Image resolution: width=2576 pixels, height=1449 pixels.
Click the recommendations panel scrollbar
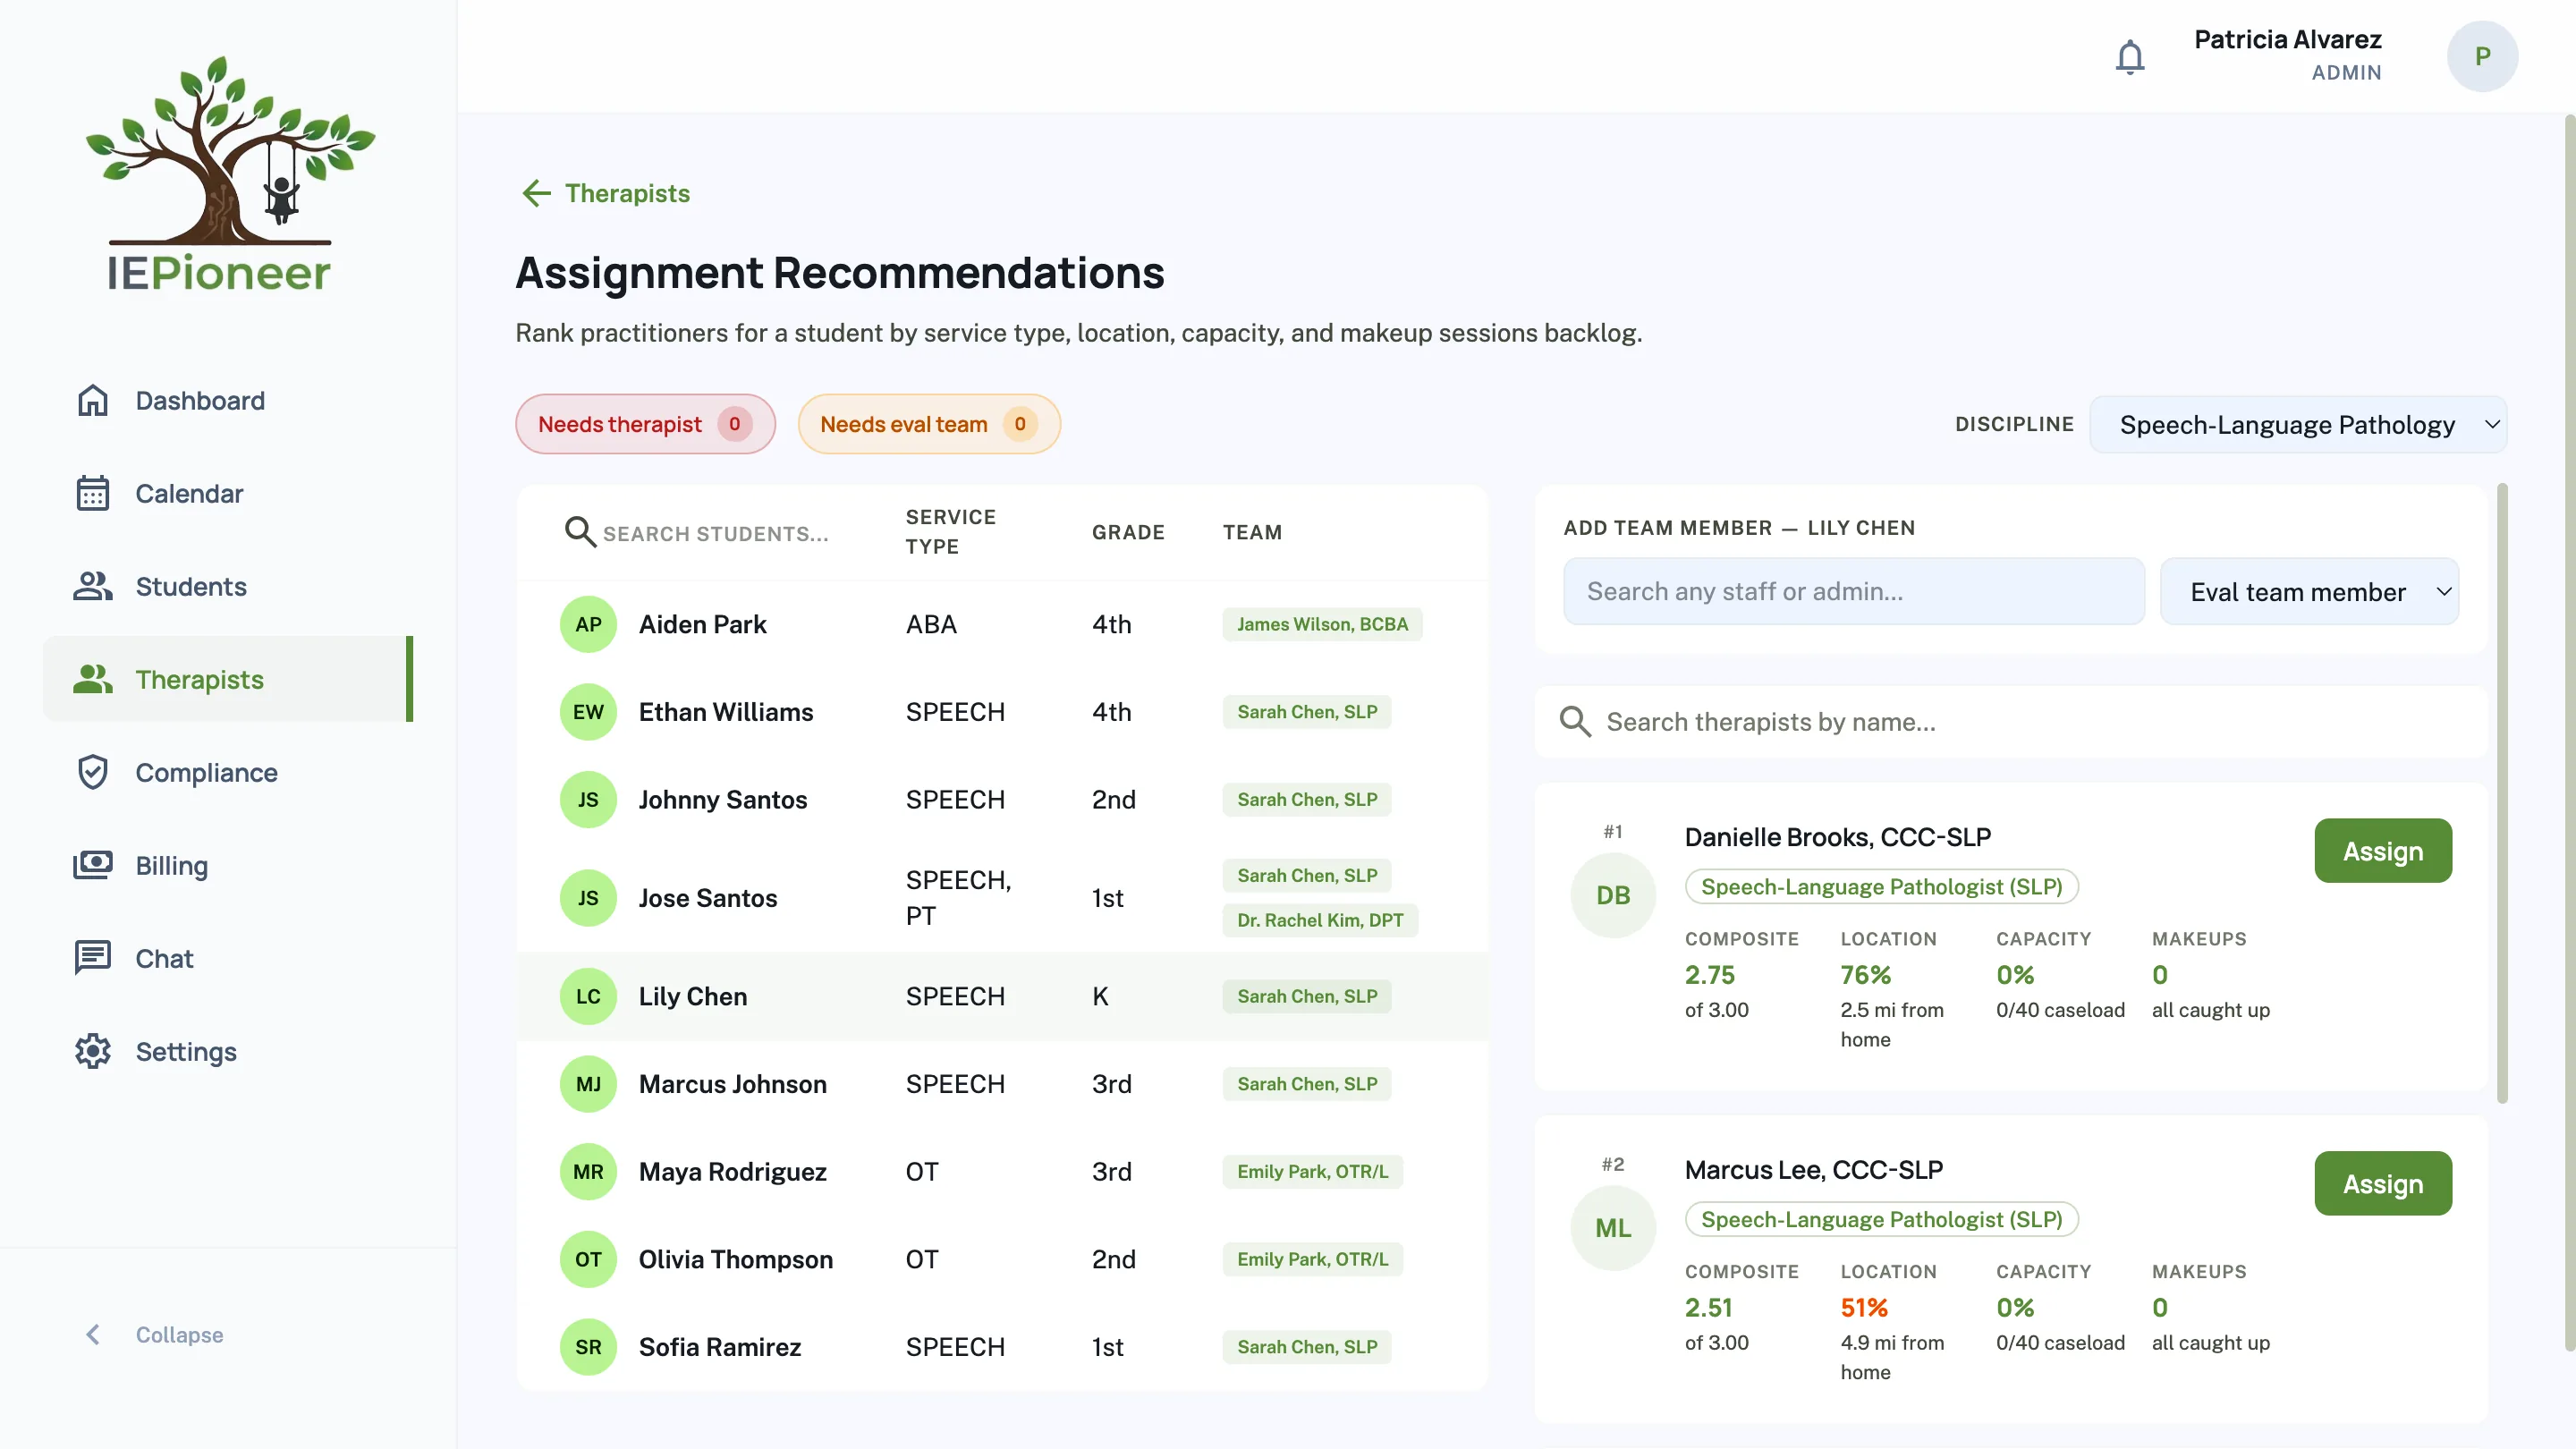click(x=2502, y=794)
